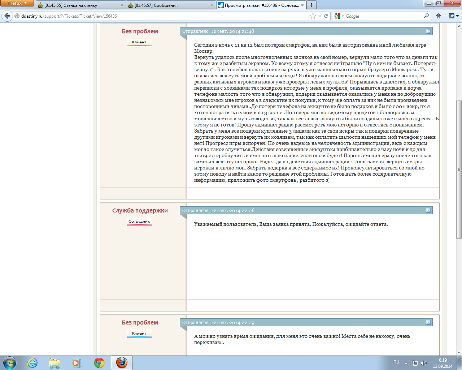
Task: Open the Firefox home page icon
Action: pos(439,16)
